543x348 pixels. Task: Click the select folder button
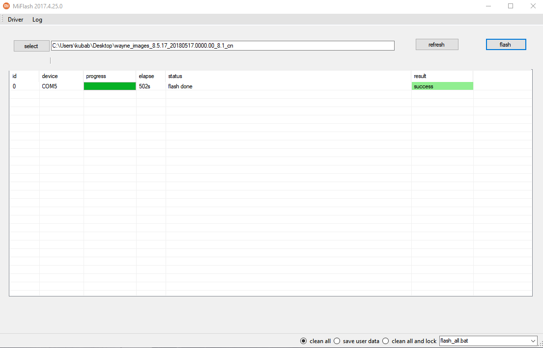coord(31,46)
